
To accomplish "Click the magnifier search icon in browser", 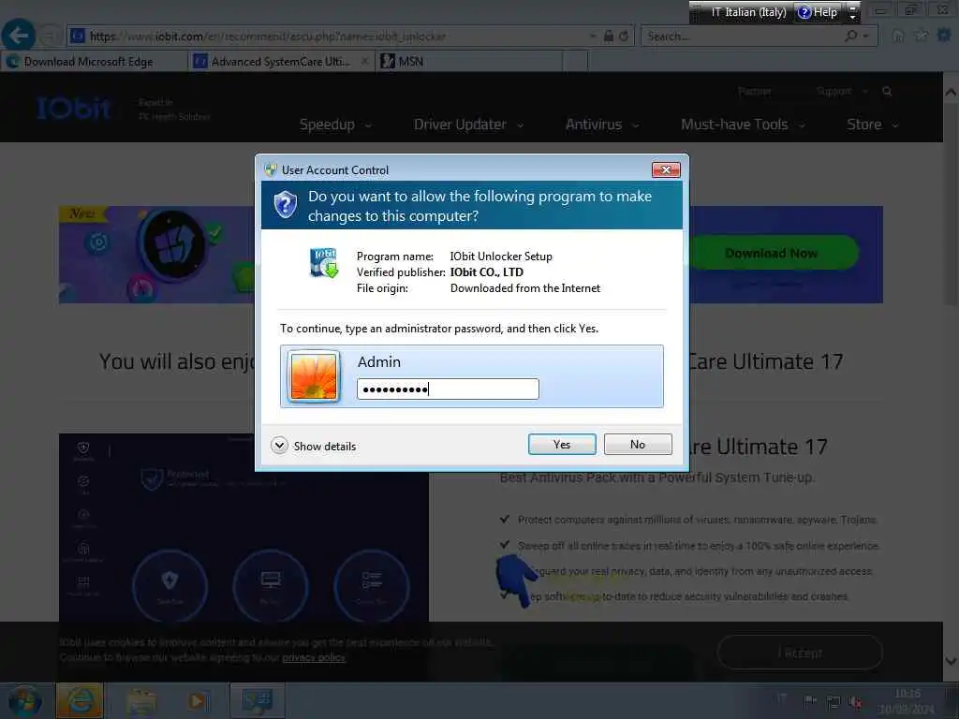I will click(850, 37).
